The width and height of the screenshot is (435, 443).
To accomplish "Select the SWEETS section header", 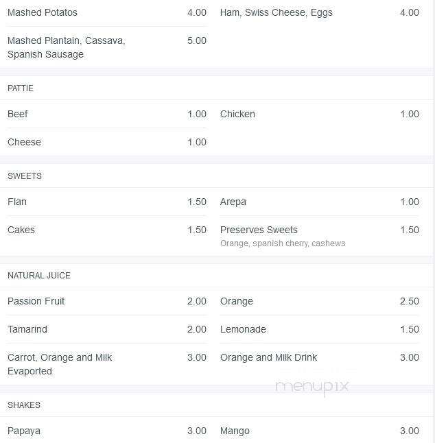I will click(25, 176).
